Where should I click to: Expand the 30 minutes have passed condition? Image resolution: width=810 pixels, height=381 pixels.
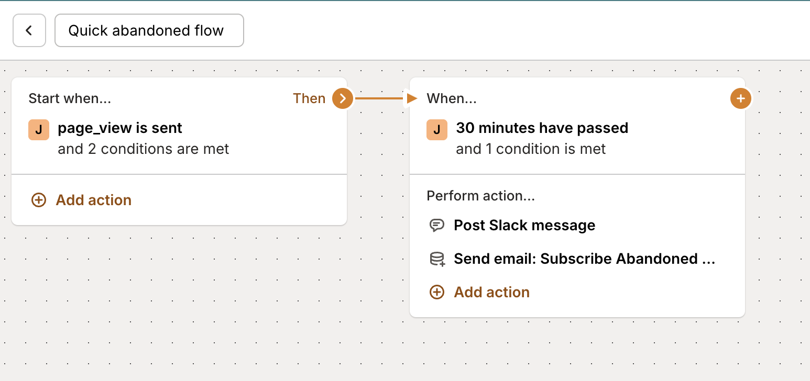click(x=542, y=128)
